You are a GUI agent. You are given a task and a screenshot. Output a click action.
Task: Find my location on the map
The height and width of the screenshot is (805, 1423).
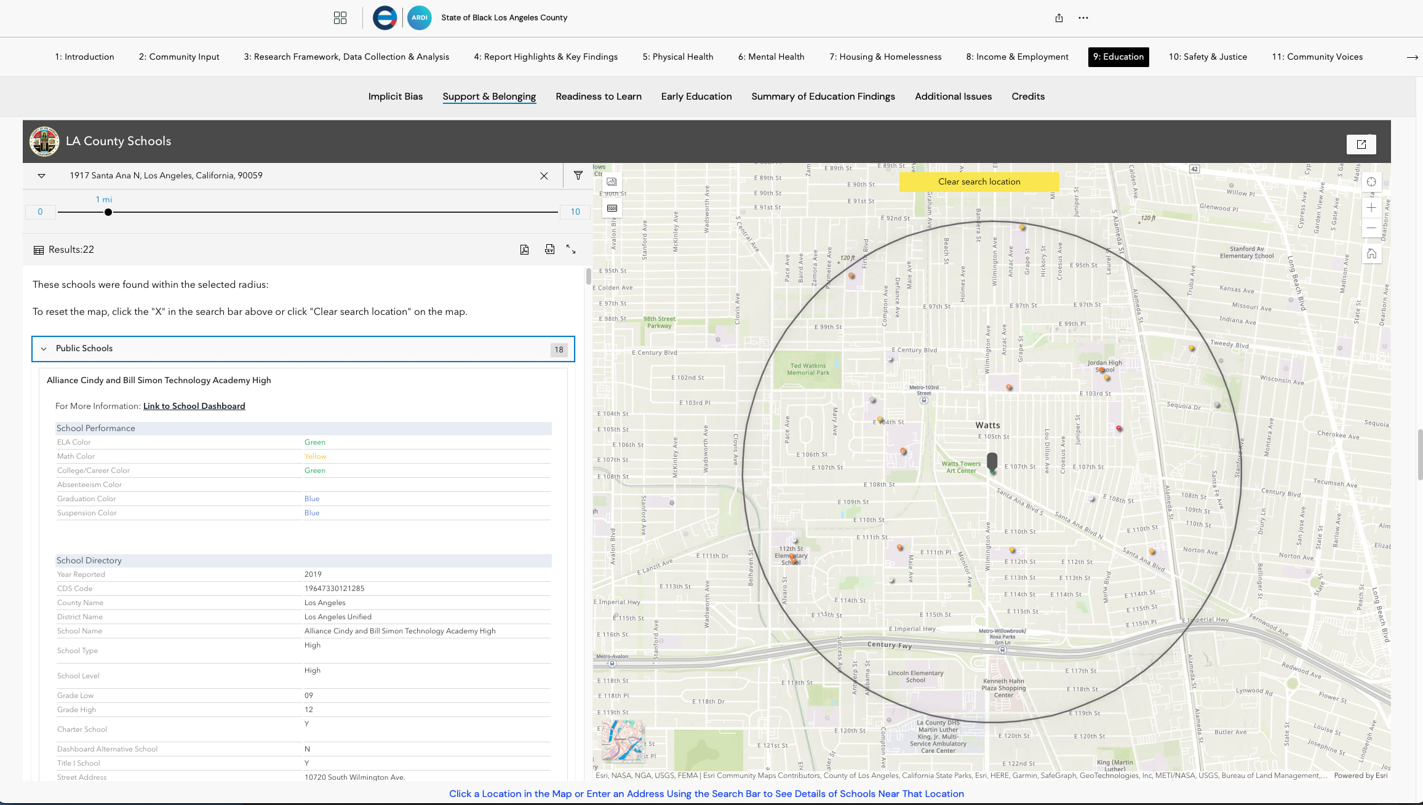(1371, 182)
